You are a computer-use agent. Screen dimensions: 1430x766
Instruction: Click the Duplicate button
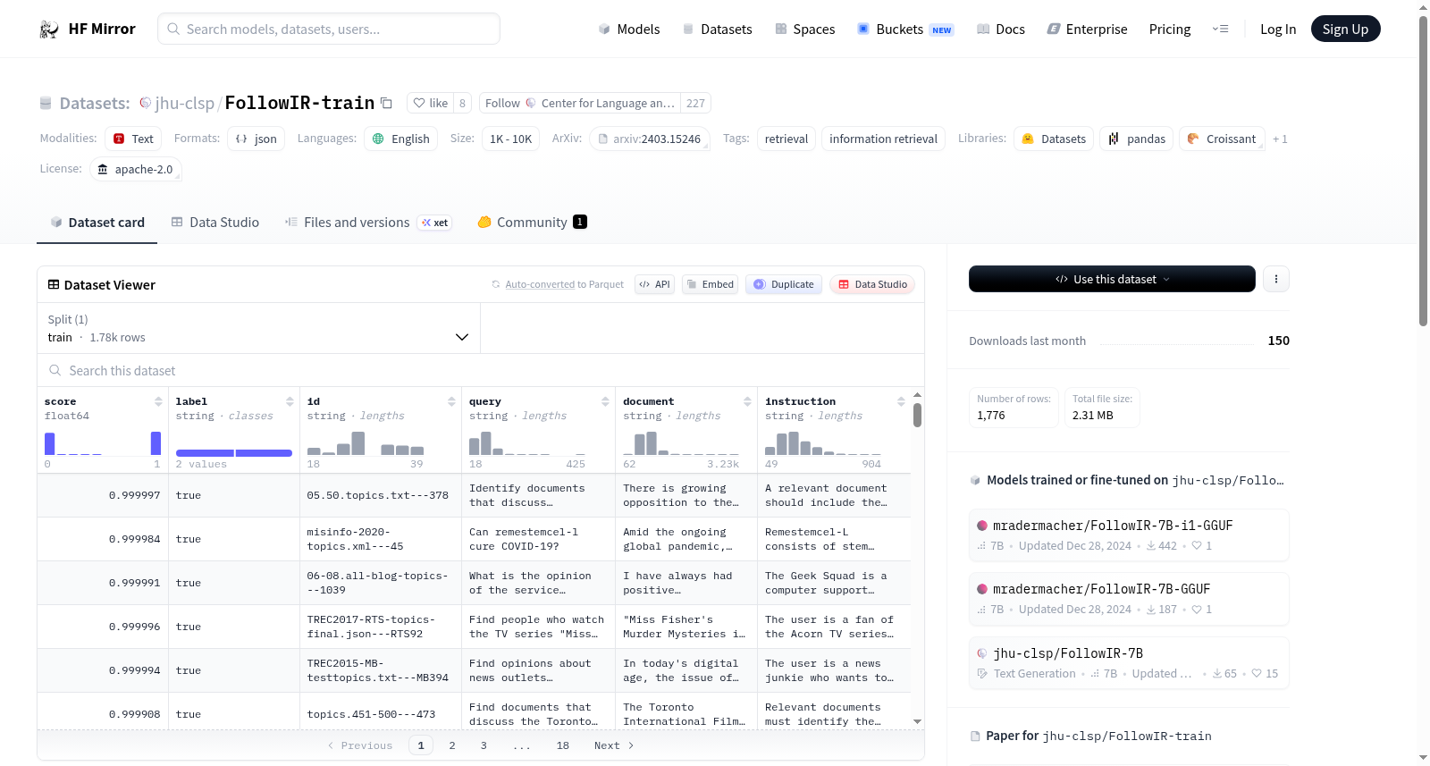coord(784,284)
